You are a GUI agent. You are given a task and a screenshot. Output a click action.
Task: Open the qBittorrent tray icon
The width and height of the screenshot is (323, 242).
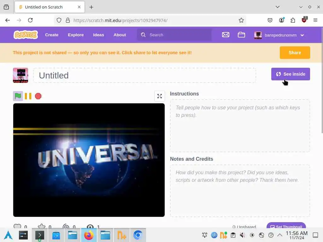(214, 235)
